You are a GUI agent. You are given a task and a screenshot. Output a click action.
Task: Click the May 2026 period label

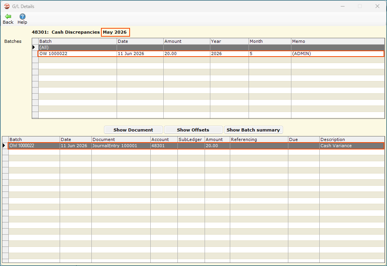(115, 32)
